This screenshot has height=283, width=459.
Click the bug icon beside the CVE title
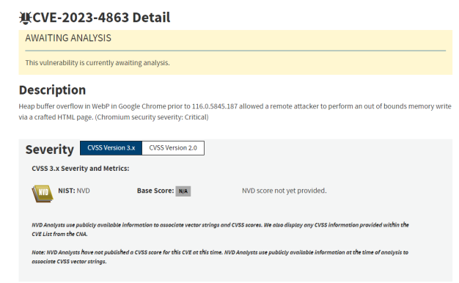click(x=25, y=18)
